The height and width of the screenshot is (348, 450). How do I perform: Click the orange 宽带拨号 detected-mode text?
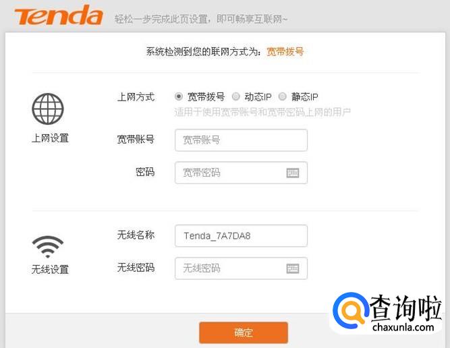tap(285, 52)
